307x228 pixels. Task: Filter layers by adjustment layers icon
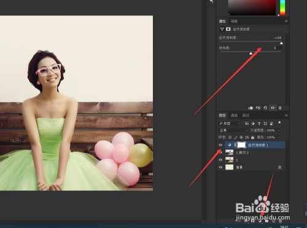pyautogui.click(x=253, y=124)
